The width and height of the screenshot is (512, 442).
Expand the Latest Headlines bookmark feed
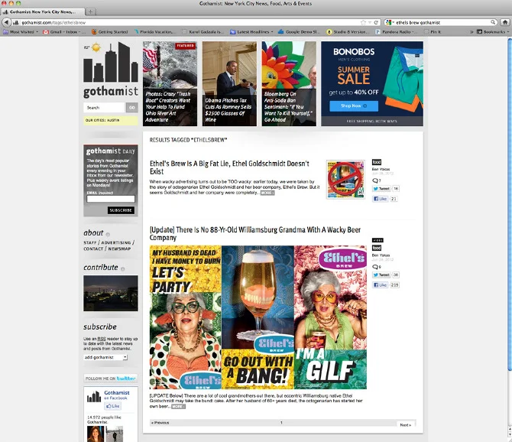click(x=251, y=31)
